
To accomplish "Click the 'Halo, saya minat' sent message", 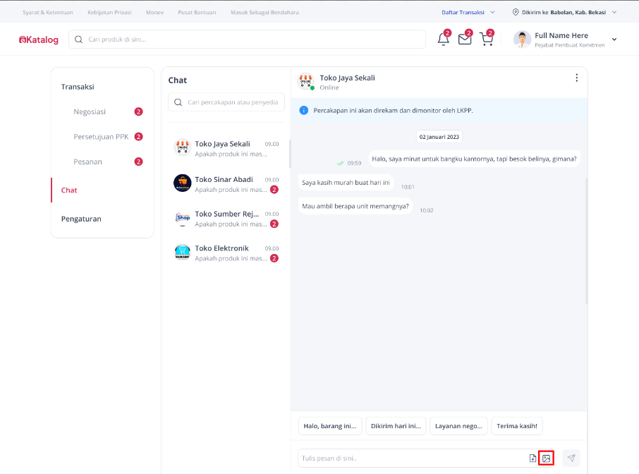I will click(x=474, y=159).
